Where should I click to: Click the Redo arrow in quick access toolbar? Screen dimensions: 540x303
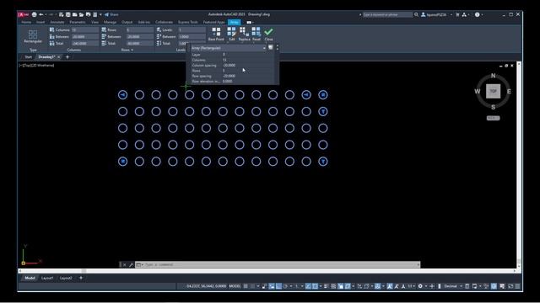click(x=51, y=14)
